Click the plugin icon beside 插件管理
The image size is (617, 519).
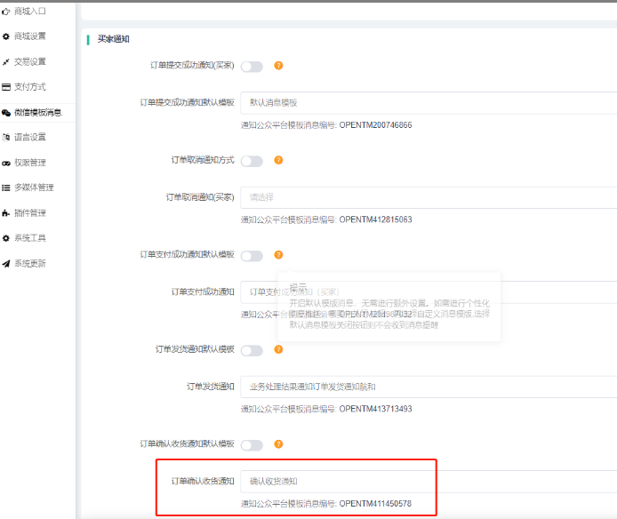6,213
